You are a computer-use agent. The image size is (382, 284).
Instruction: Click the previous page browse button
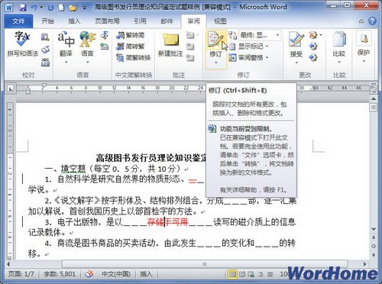pos(374,237)
